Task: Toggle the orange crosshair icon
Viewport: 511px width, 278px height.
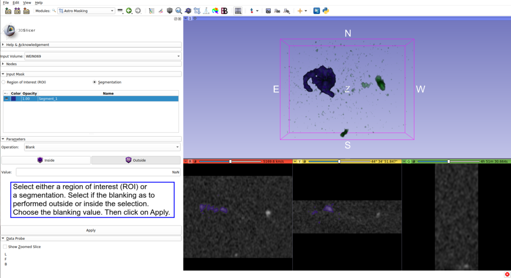Action: coord(300,11)
